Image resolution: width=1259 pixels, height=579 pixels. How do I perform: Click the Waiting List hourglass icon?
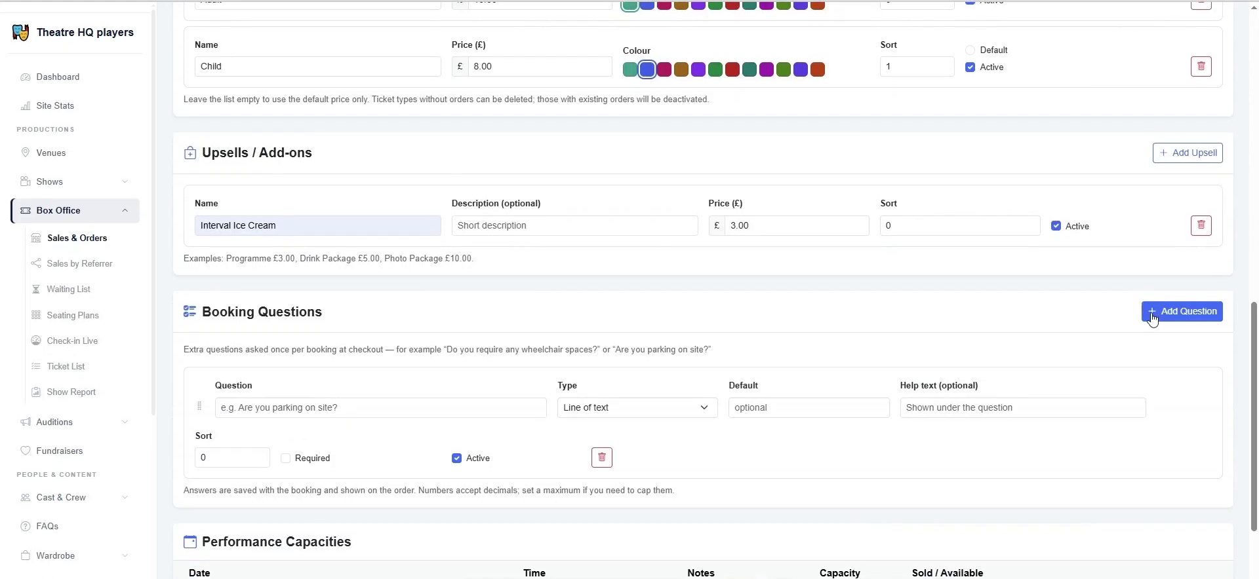tap(36, 289)
